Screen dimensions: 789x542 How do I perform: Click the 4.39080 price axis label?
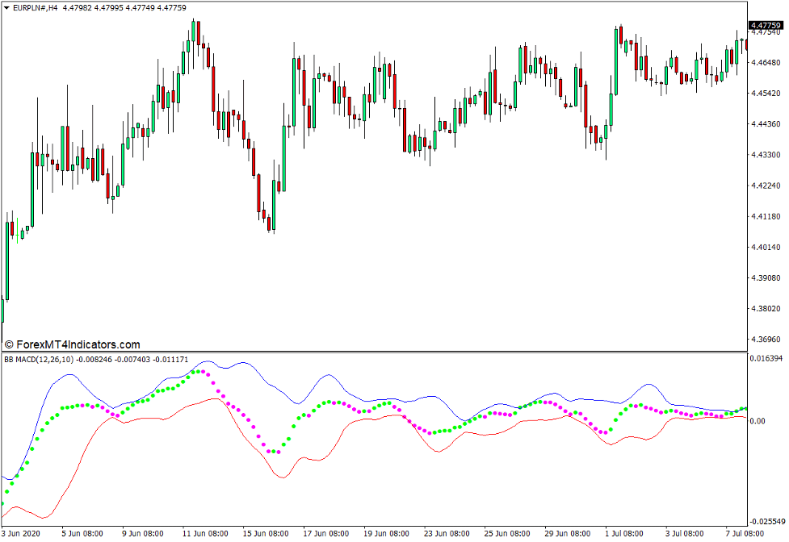tap(765, 278)
